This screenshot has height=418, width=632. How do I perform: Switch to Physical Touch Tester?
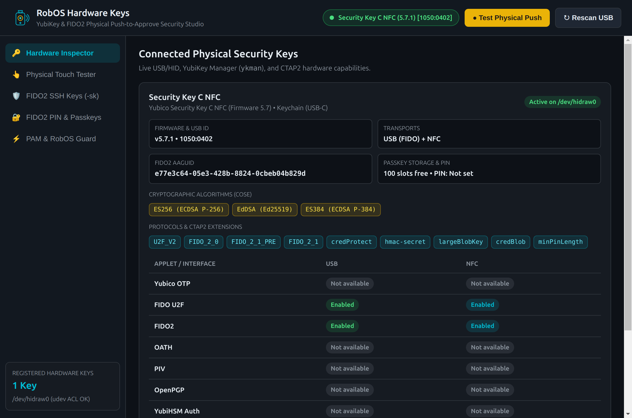pyautogui.click(x=63, y=74)
